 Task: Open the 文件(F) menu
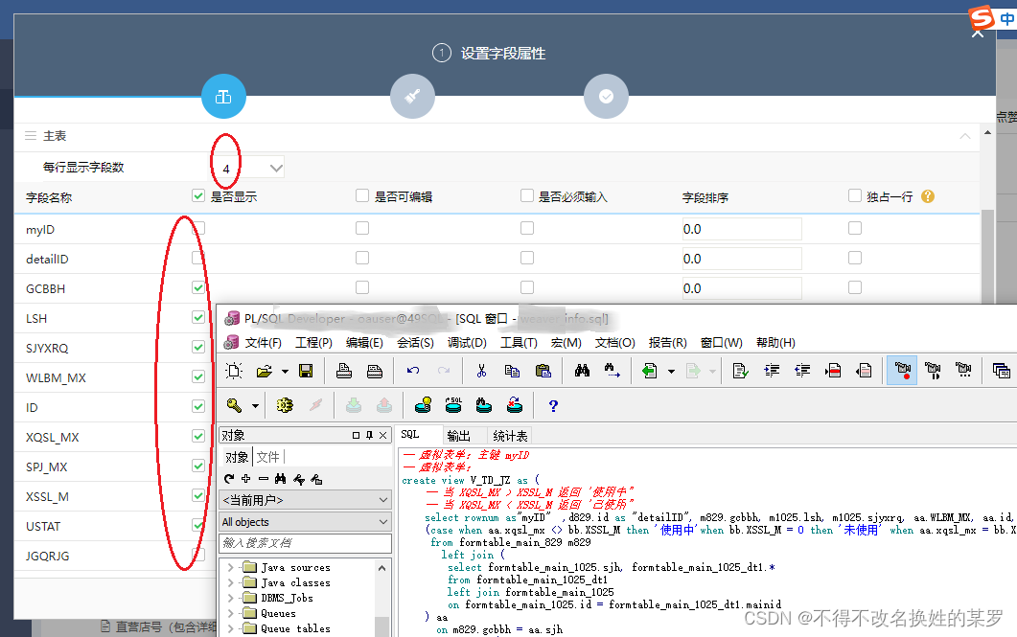263,343
